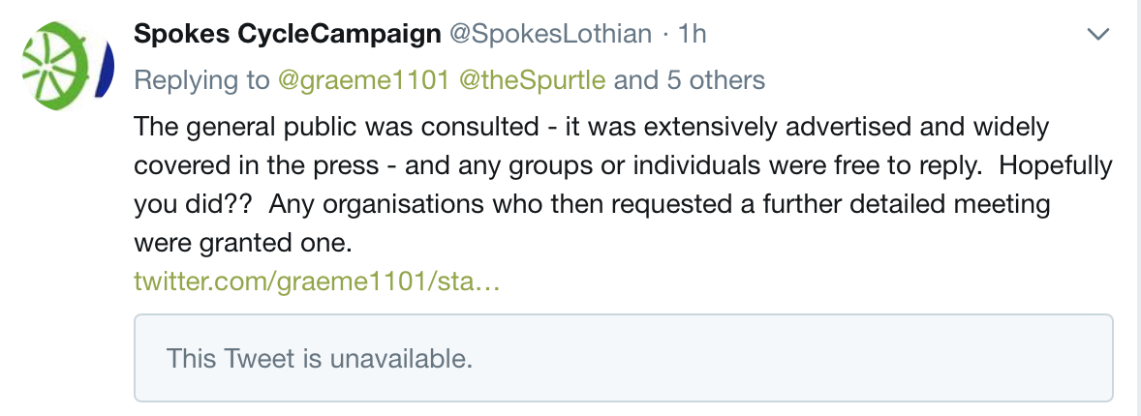Click the 'Replying to' label
Viewport: 1141px width, 416px height.
(201, 80)
